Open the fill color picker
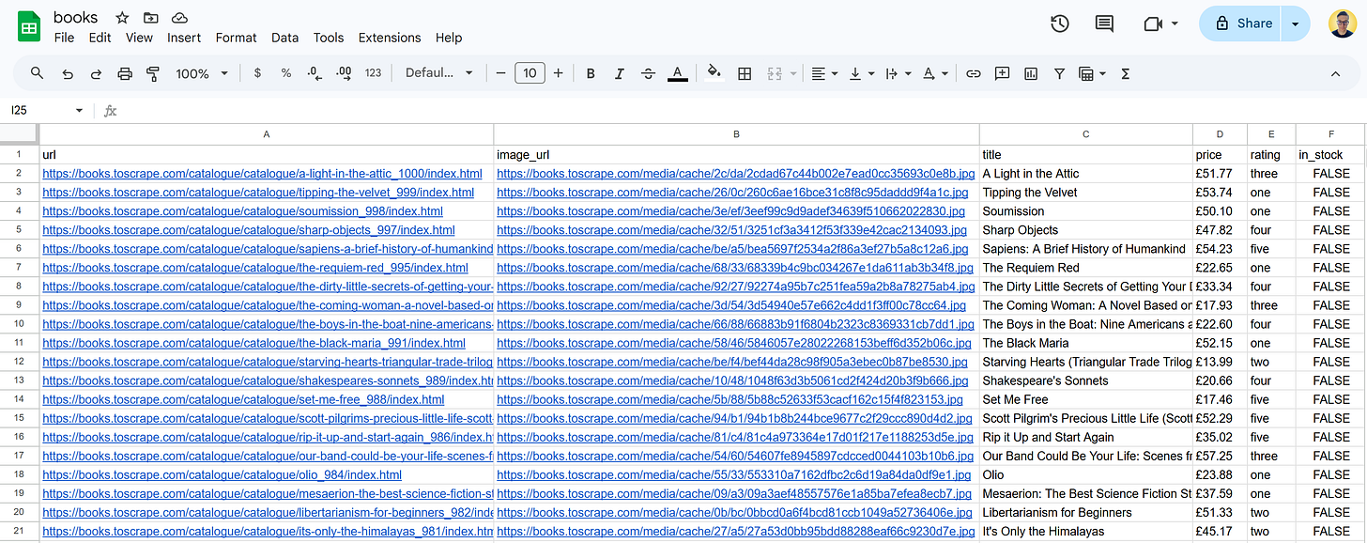 [714, 73]
